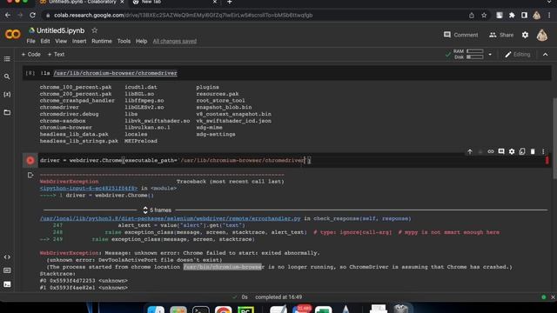Image resolution: width=557 pixels, height=313 pixels.
Task: Open code snippets icon in left sidebar
Action: point(7,257)
